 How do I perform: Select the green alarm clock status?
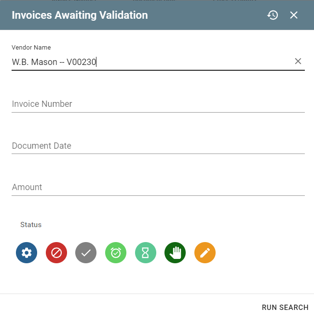tap(116, 253)
